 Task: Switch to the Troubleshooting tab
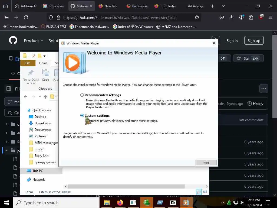point(165,6)
